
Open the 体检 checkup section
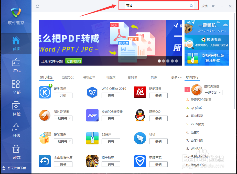click(x=16, y=109)
